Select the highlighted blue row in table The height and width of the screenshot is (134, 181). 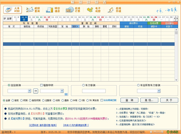89,44
